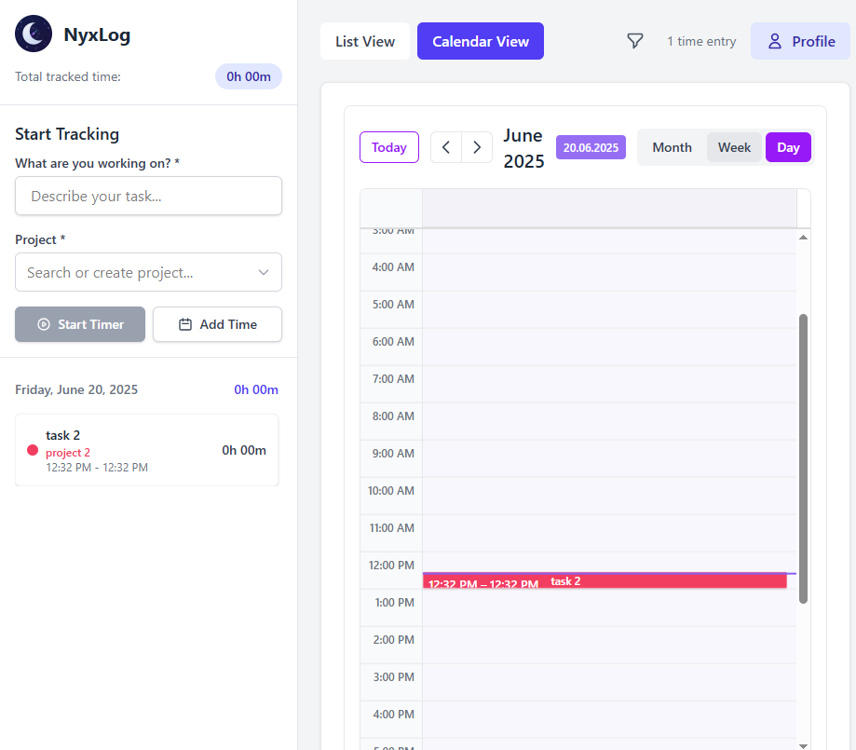The width and height of the screenshot is (856, 750).
Task: Click the NyxLog app name
Action: [x=97, y=34]
